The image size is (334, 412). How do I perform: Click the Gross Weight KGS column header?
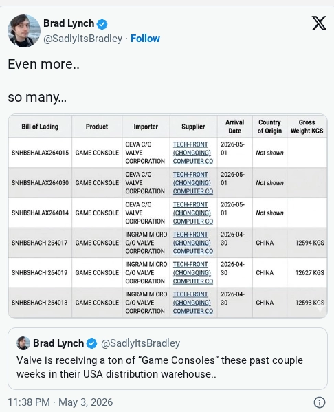point(307,127)
